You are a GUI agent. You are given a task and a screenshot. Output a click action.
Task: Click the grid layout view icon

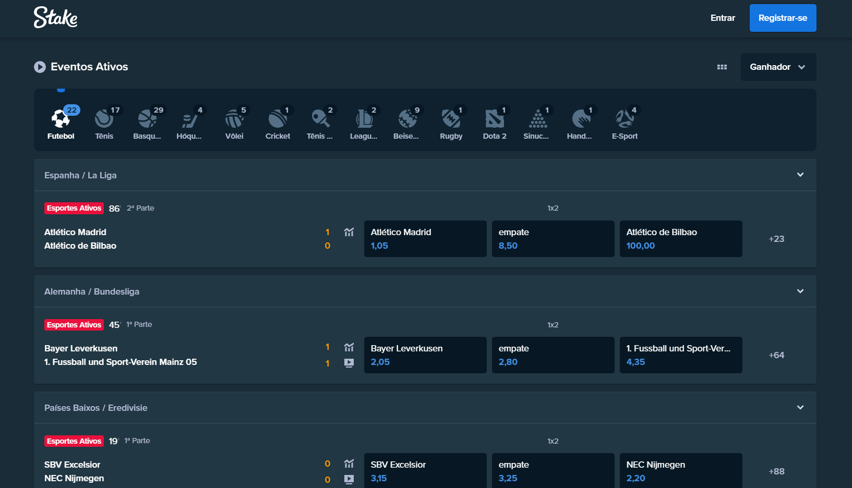tap(722, 67)
